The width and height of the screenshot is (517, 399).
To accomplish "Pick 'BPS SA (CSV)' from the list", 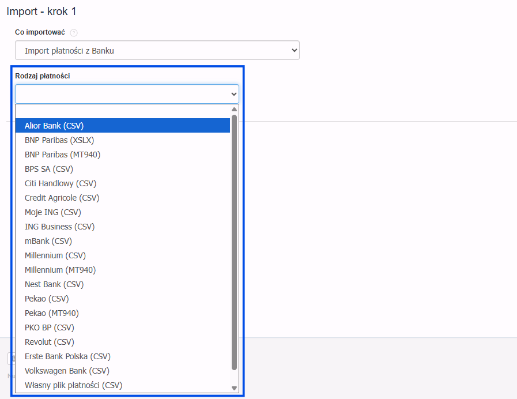I will [x=123, y=169].
